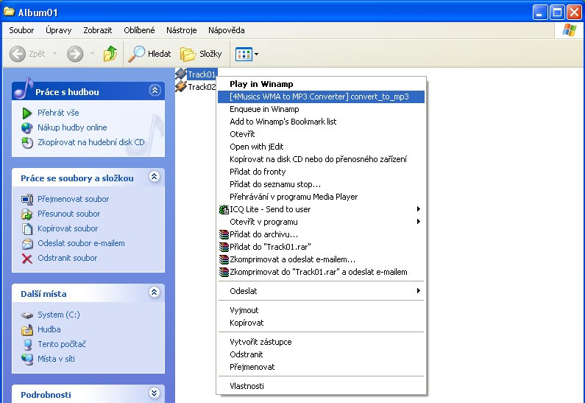This screenshot has width=585, height=403.
Task: Choose Přidat do fronty
Action: point(321,172)
